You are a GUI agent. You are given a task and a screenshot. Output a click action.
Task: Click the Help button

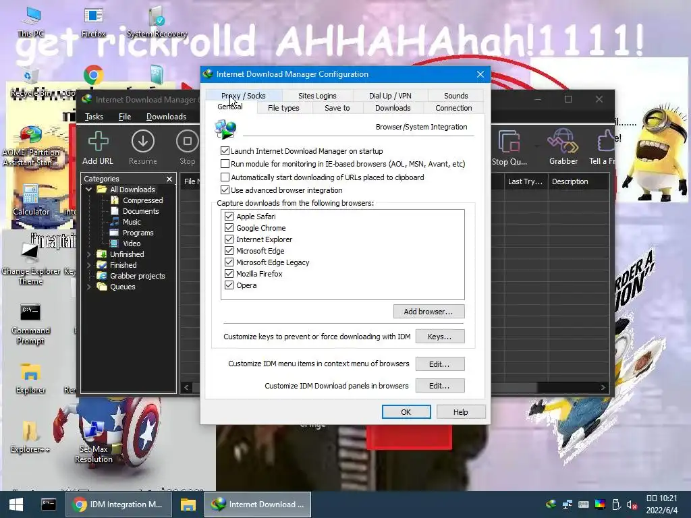click(461, 412)
